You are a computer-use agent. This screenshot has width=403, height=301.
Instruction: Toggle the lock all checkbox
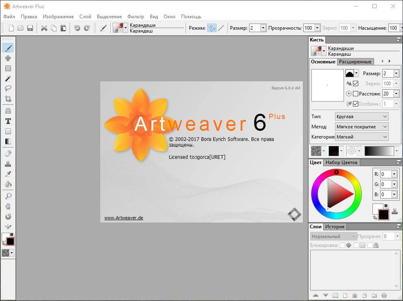[370, 245]
